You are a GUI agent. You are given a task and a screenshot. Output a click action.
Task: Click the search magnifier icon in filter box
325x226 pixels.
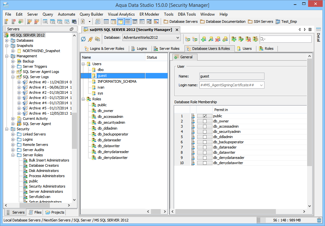[x=263, y=39]
